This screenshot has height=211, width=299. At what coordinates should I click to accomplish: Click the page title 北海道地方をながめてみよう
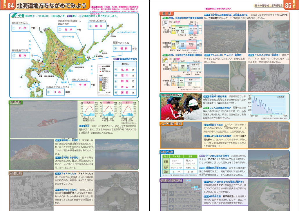pyautogui.click(x=52, y=5)
